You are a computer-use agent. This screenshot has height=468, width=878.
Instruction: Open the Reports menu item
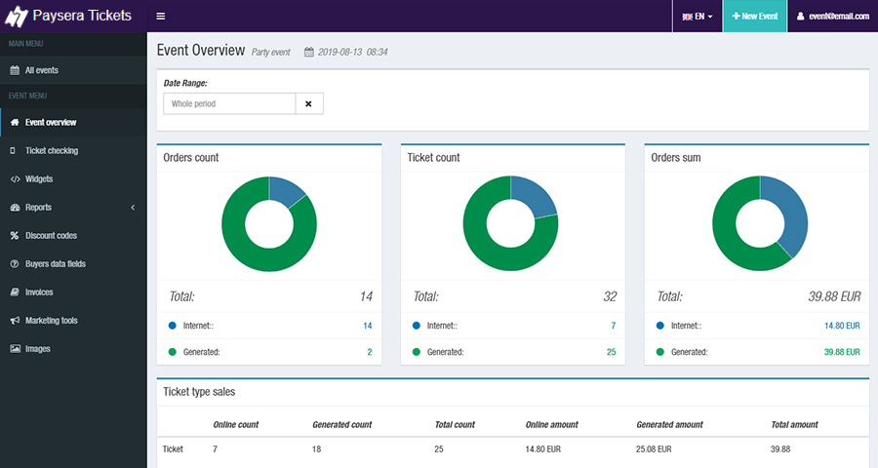click(38, 208)
